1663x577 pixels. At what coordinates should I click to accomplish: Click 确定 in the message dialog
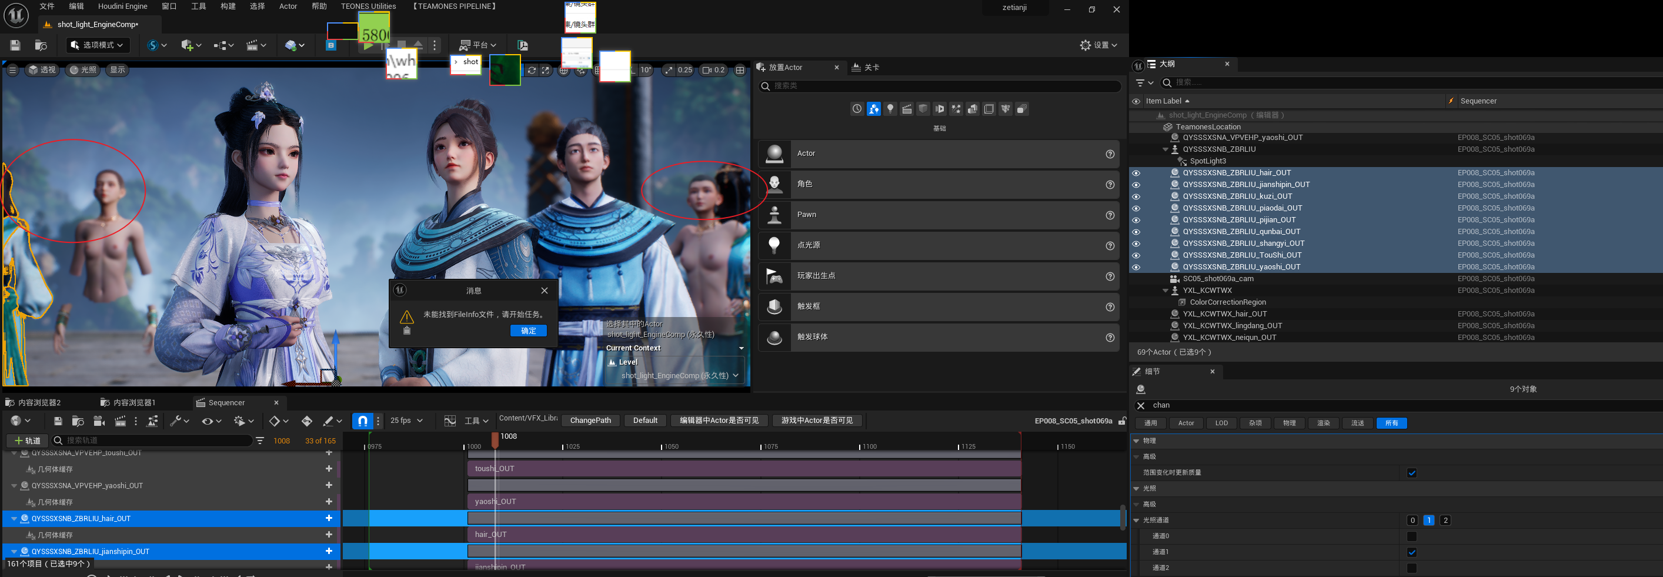coord(528,331)
